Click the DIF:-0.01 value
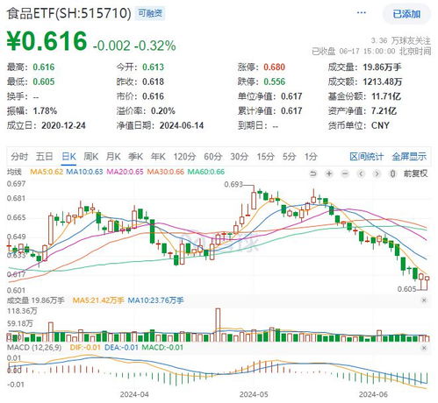The width and height of the screenshot is (438, 403). (x=85, y=348)
